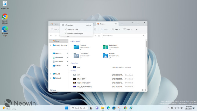Select Home in the navigation pane
197x111 pixels.
point(59,41)
